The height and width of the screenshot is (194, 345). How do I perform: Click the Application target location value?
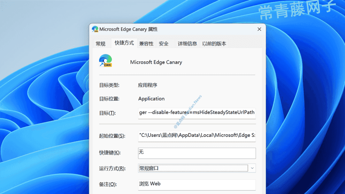tap(151, 99)
